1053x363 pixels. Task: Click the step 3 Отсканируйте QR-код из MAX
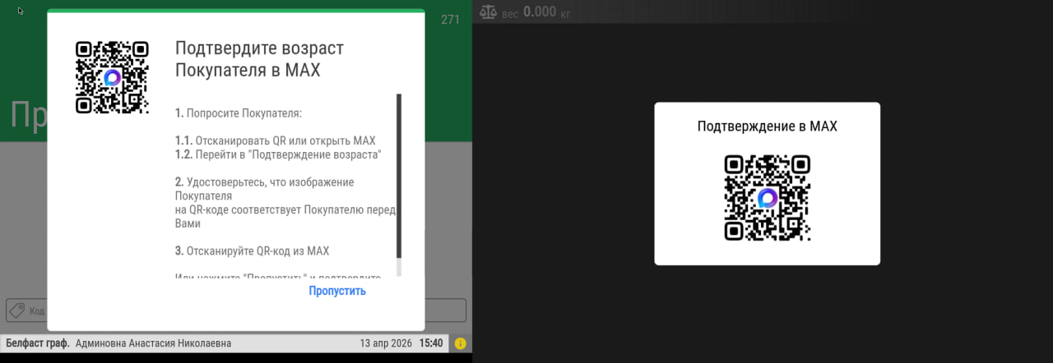(x=252, y=250)
